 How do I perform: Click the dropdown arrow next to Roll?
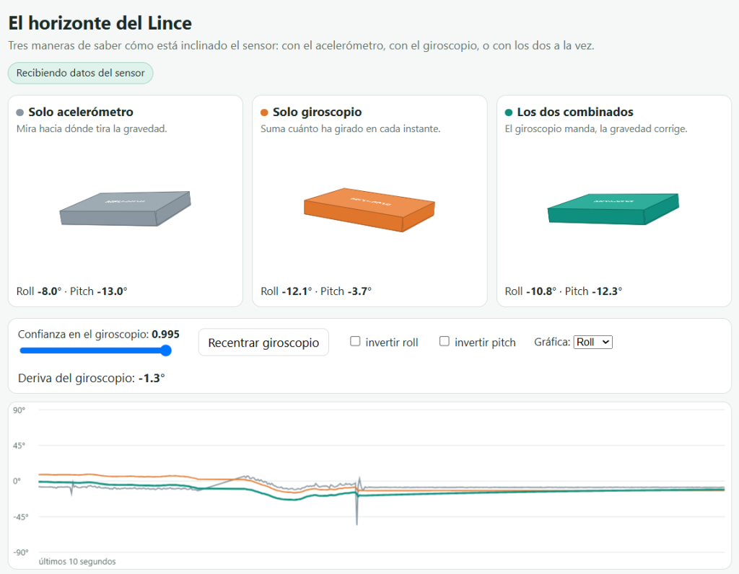605,343
